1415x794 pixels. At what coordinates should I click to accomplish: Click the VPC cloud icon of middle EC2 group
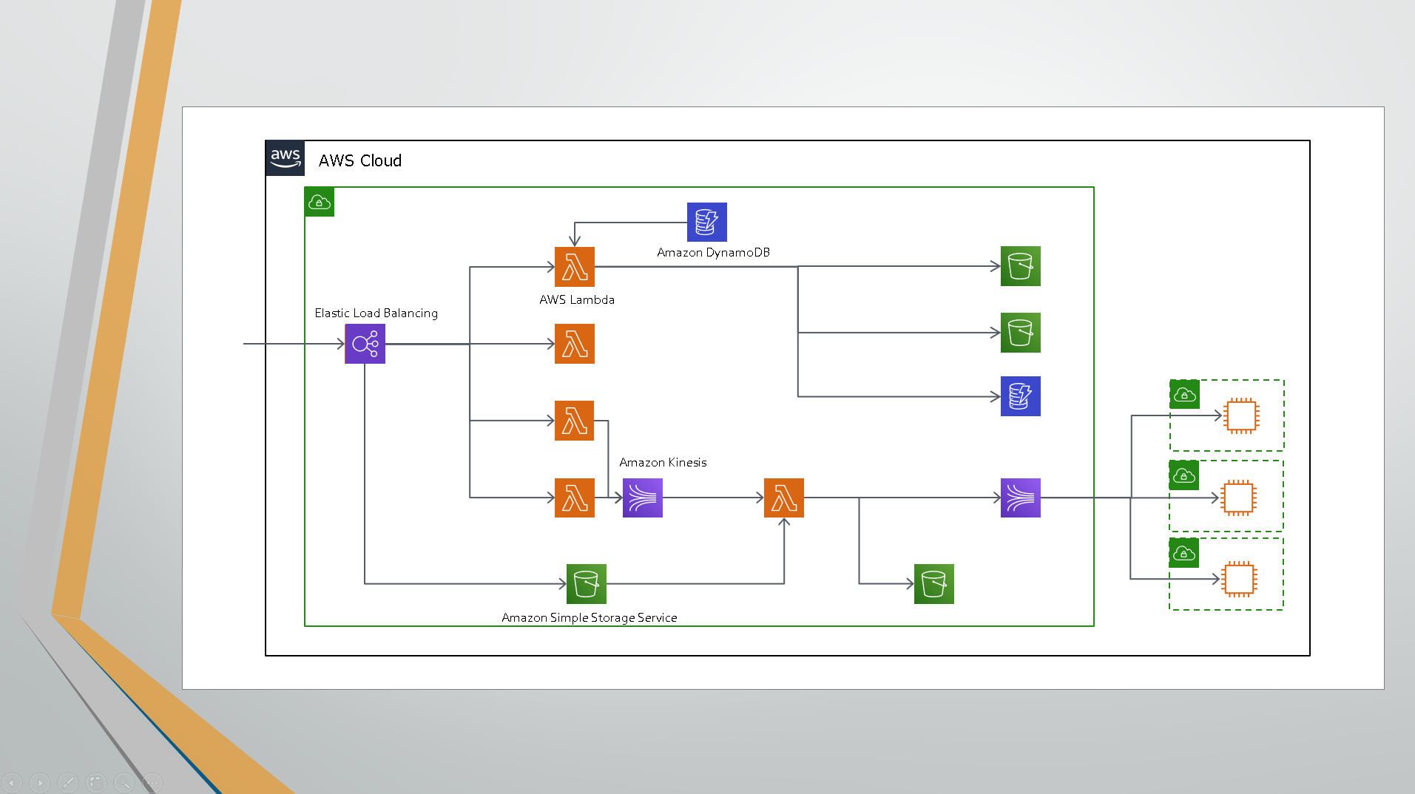1184,475
